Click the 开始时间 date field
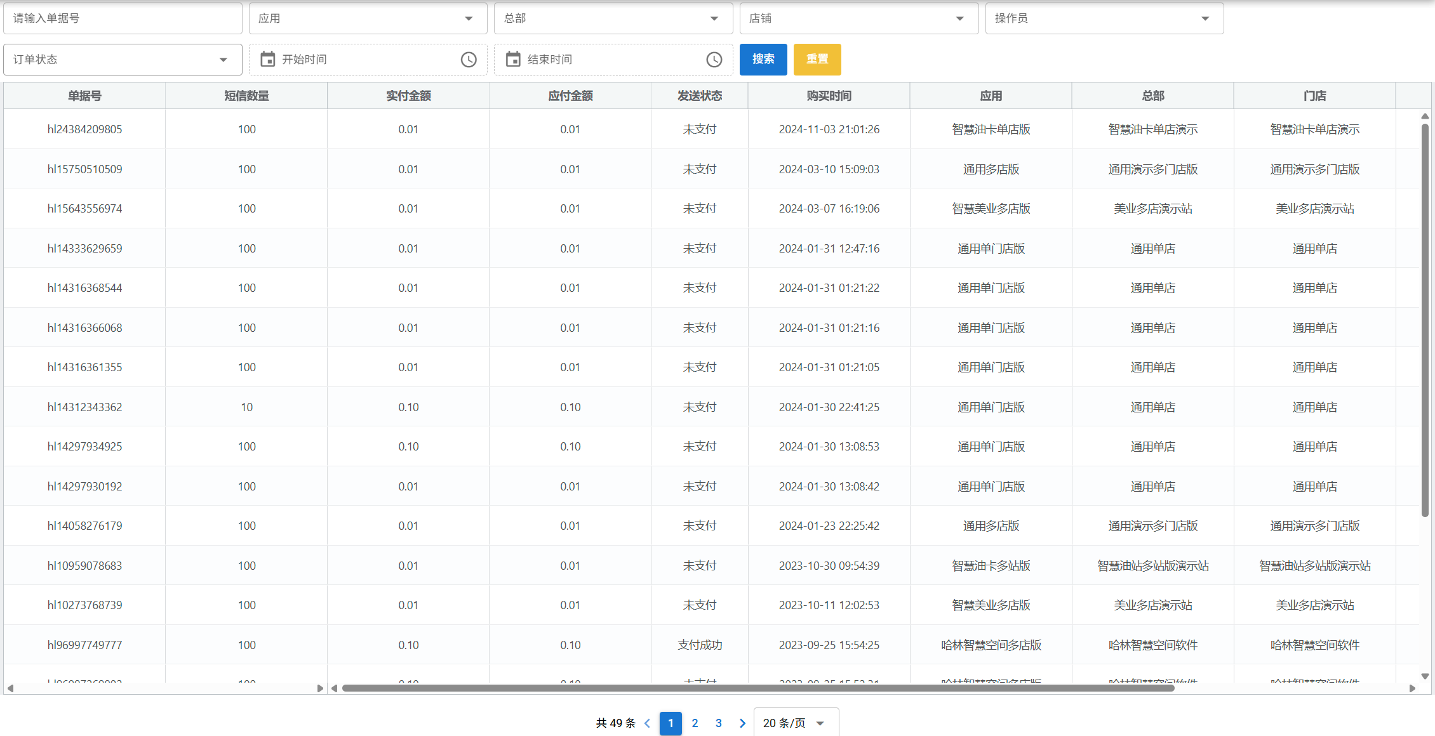 tap(368, 60)
